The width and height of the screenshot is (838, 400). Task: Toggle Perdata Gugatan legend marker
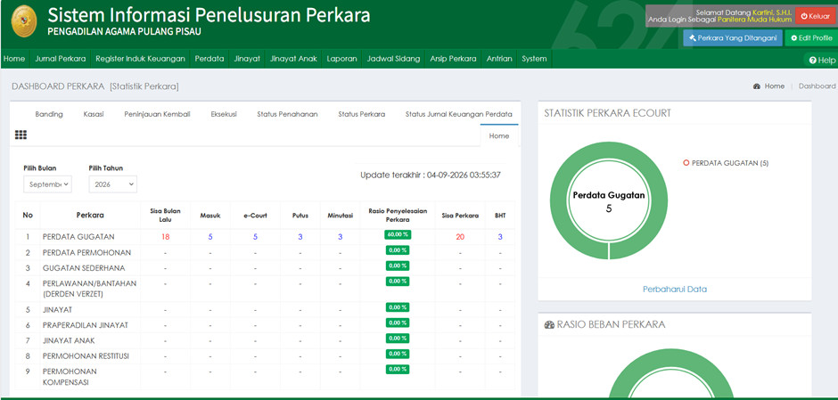(x=686, y=163)
